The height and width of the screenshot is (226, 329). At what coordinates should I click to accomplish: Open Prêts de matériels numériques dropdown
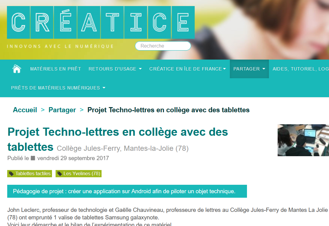[x=58, y=88]
